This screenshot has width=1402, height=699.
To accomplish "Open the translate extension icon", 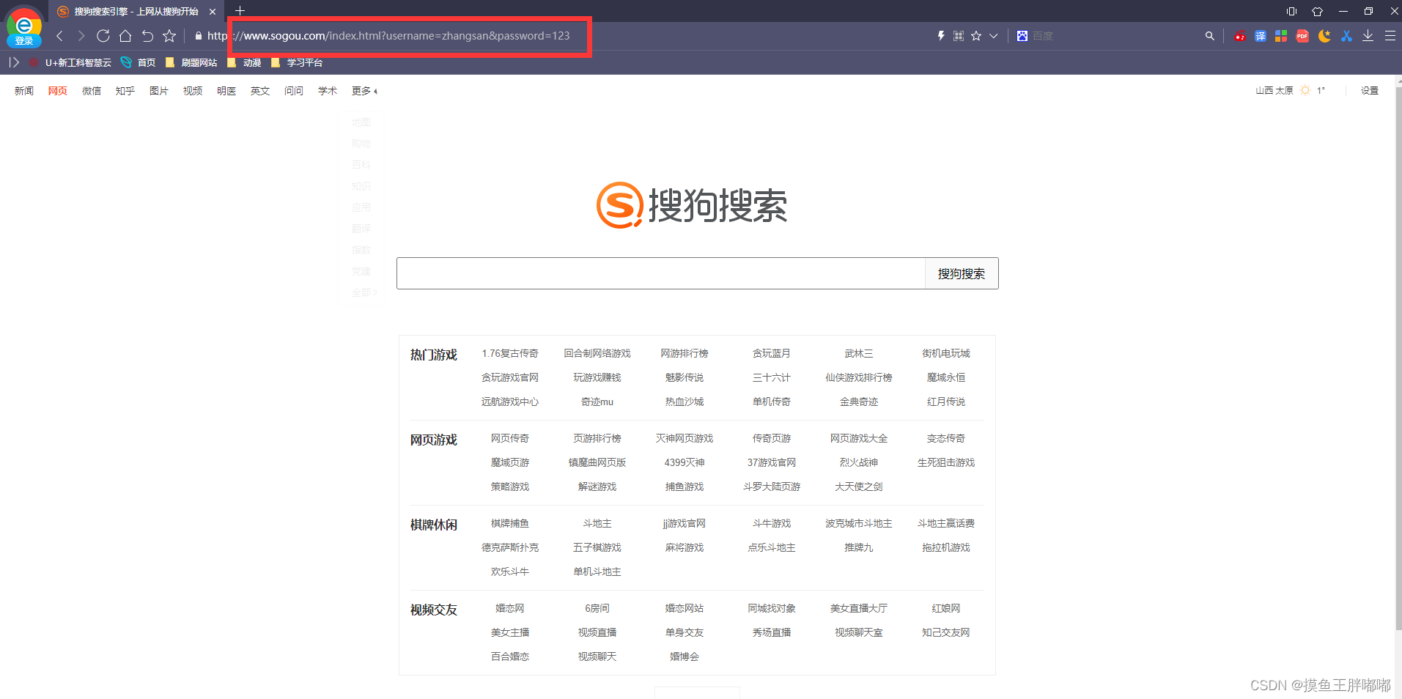I will tap(1261, 36).
